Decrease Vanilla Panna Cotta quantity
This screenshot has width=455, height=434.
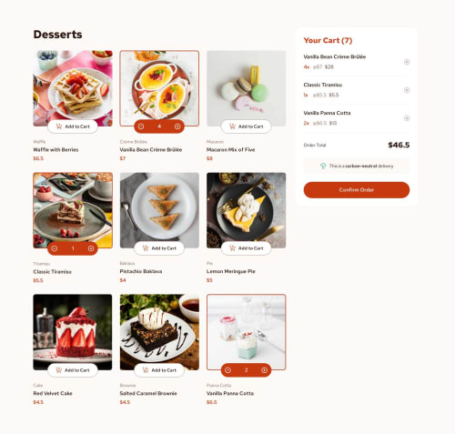pos(227,370)
